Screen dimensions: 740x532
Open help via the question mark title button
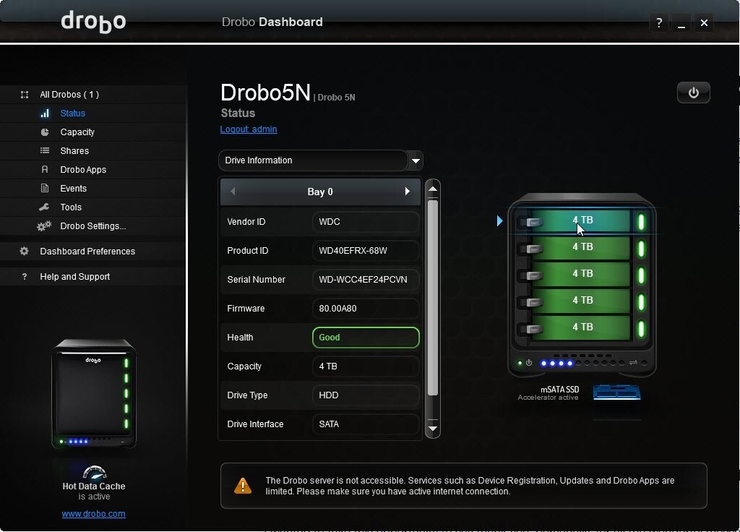click(x=659, y=22)
